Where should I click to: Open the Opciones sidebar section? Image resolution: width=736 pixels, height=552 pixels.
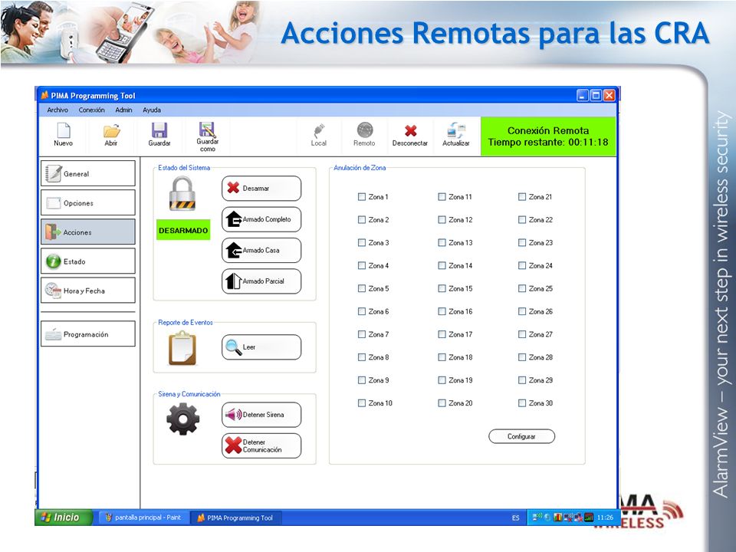point(87,202)
